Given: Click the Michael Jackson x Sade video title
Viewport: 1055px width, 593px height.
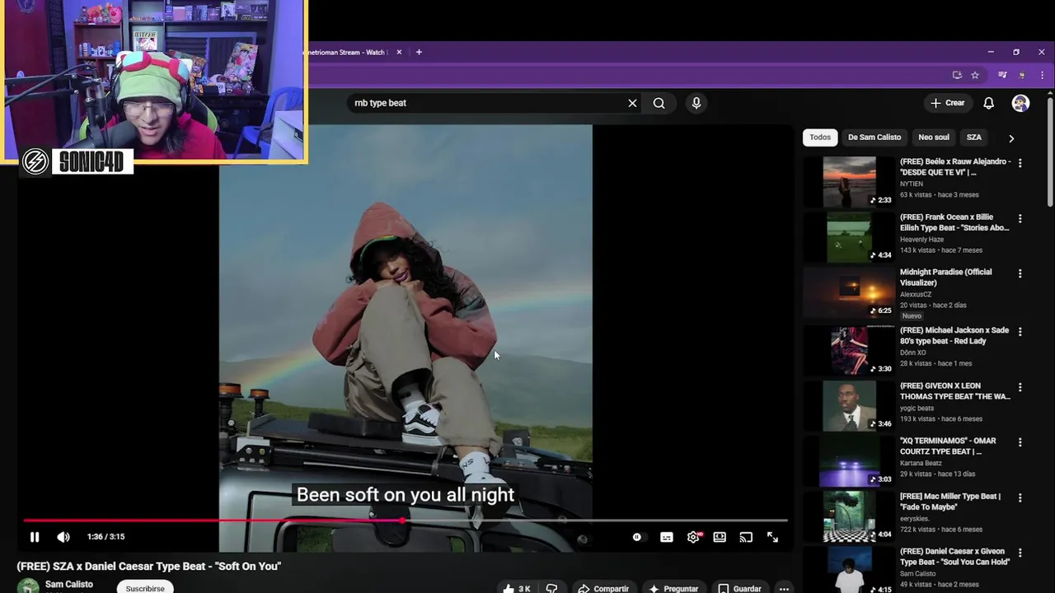Looking at the screenshot, I should (954, 335).
